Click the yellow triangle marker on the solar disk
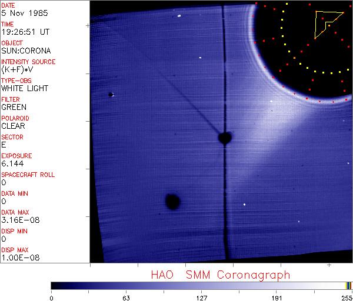Viewport: 353px width, 301px height. coord(325,24)
